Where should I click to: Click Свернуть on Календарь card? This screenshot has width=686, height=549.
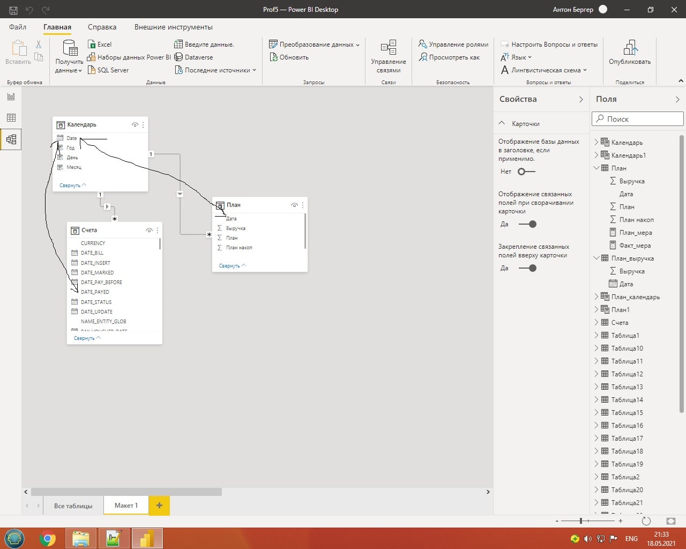point(73,186)
